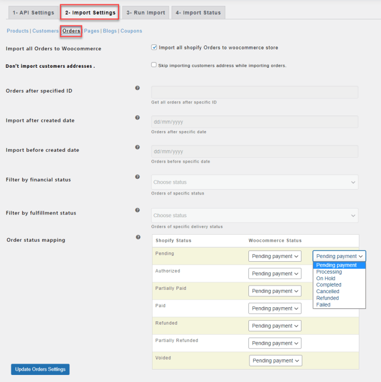Open Blogs settings link
Viewport: 381px width, 382px height.
[110, 31]
